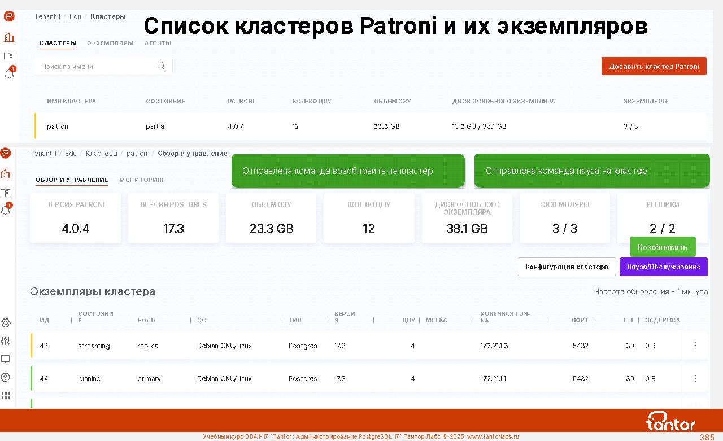723x441 pixels.
Task: Switch to the Агенты tab
Action: 158,43
